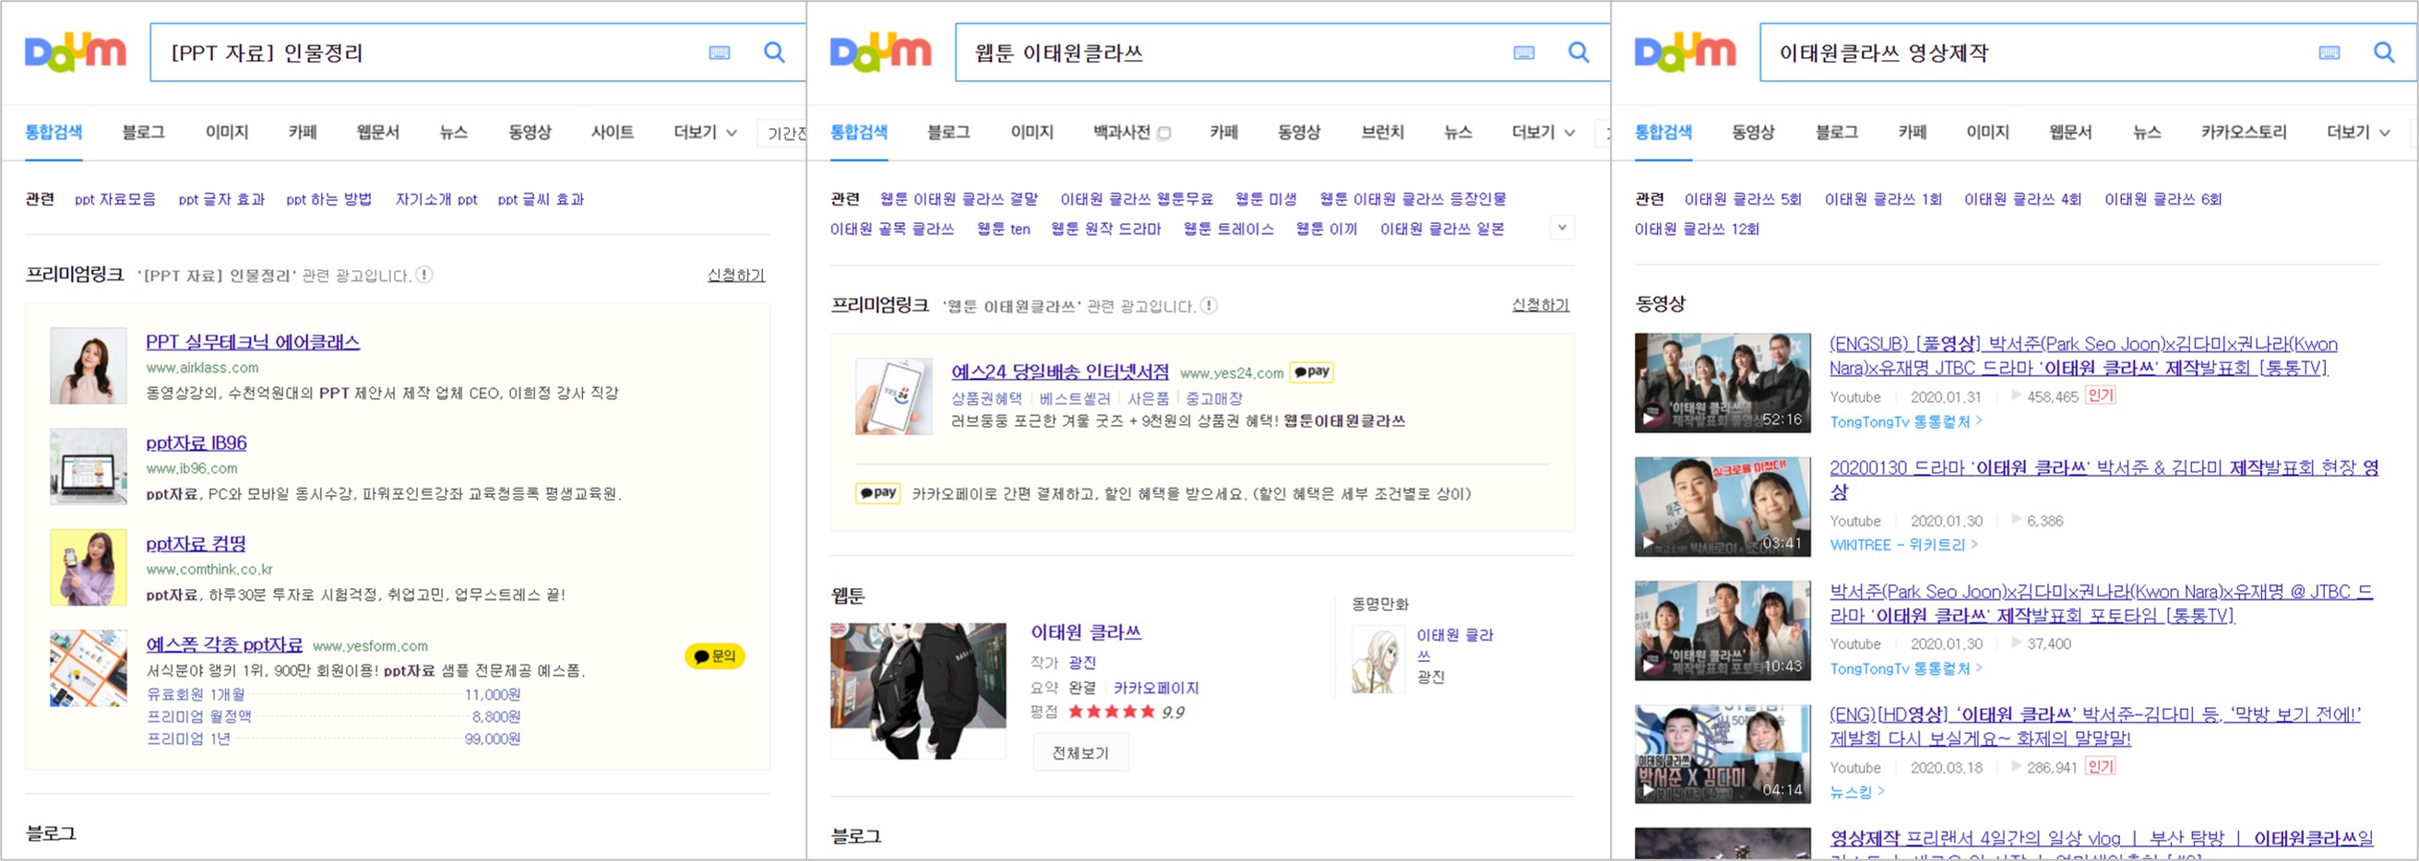Image resolution: width=2419 pixels, height=861 pixels.
Task: Click 유료회원 1개월 11,000원 price row
Action: click(x=333, y=695)
